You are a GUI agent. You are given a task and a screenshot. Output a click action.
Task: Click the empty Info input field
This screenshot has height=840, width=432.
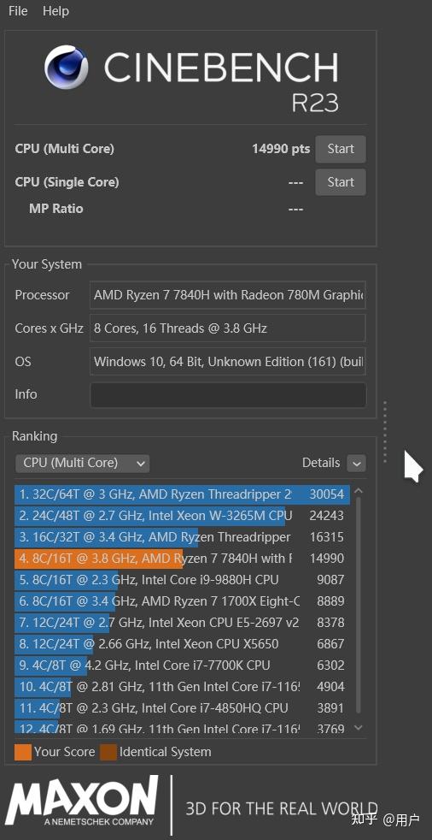point(228,395)
